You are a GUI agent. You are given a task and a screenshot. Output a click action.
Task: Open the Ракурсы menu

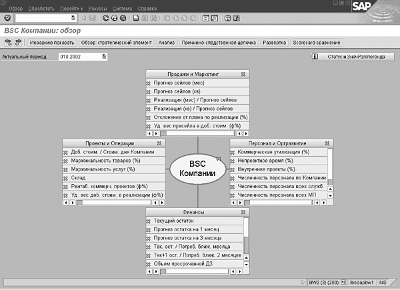click(97, 9)
